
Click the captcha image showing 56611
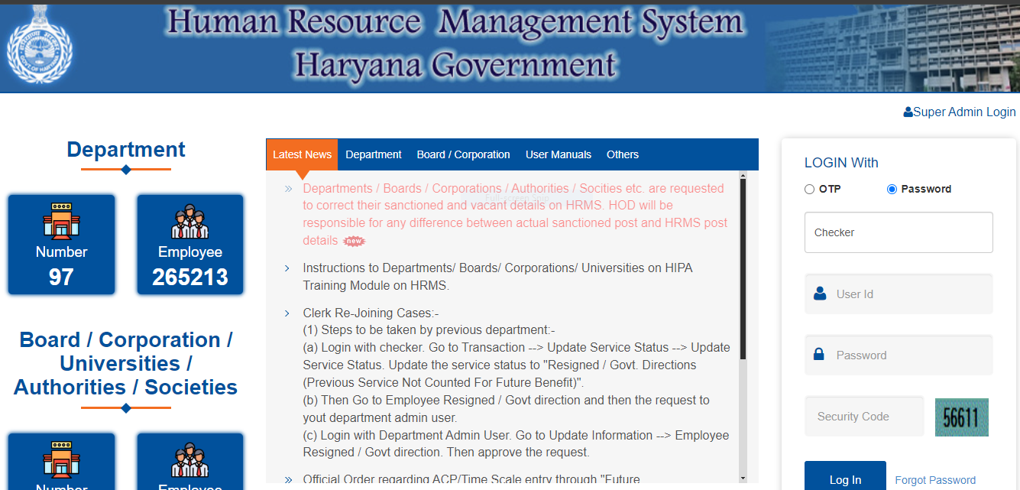point(961,417)
